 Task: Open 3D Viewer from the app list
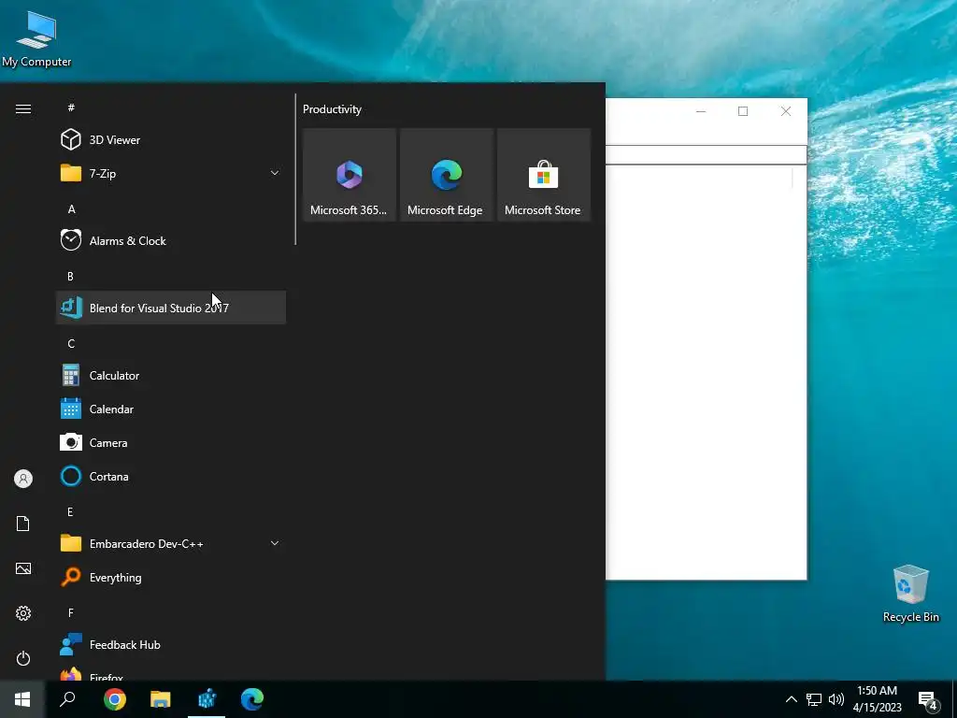pos(171,140)
